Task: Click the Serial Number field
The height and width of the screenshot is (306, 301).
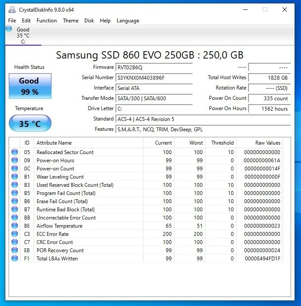Action: [x=154, y=78]
